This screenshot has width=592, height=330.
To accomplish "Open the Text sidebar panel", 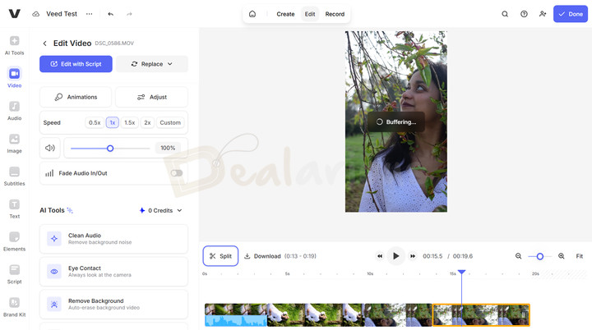I will (14, 209).
